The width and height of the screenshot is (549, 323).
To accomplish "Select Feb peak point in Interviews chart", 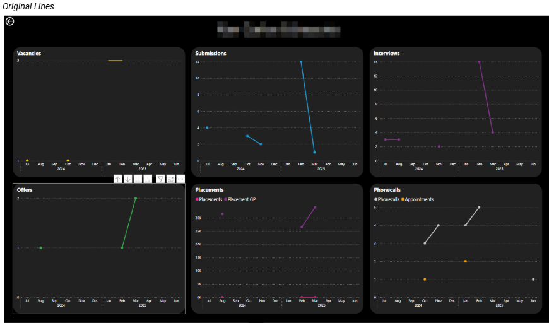I will [480, 62].
